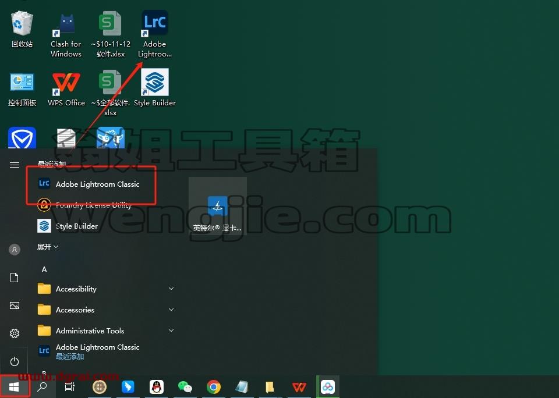Expand the Administrative Tools folder

(107, 331)
